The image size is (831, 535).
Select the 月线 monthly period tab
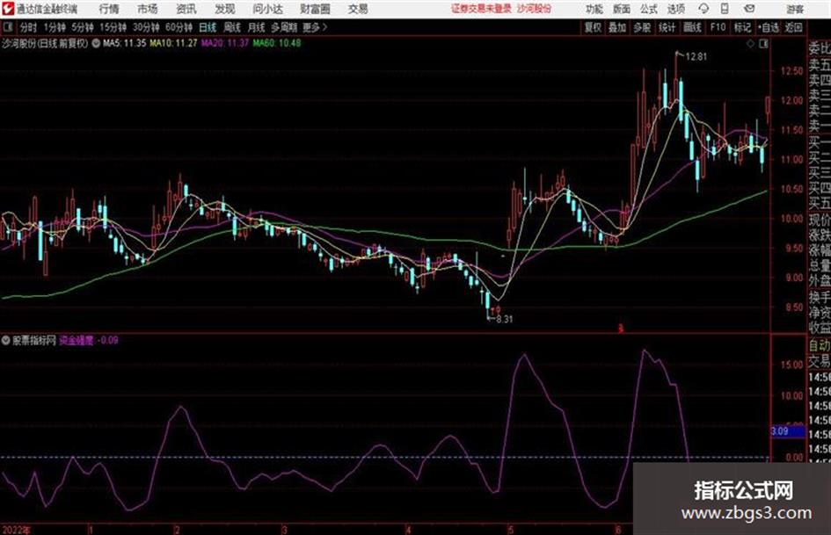coord(257,27)
